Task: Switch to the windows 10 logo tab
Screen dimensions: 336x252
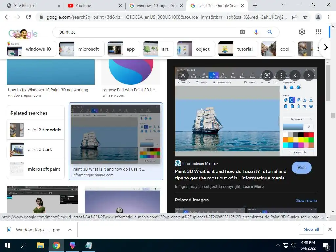Action: click(x=157, y=6)
